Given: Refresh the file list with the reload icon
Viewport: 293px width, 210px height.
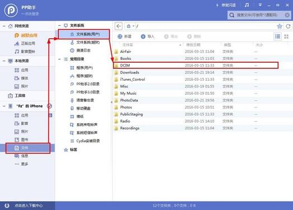Looking at the screenshot, I should 288,26.
